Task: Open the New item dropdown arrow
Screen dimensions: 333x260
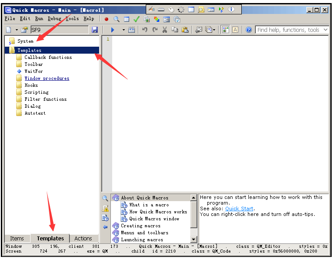Action: [17, 30]
